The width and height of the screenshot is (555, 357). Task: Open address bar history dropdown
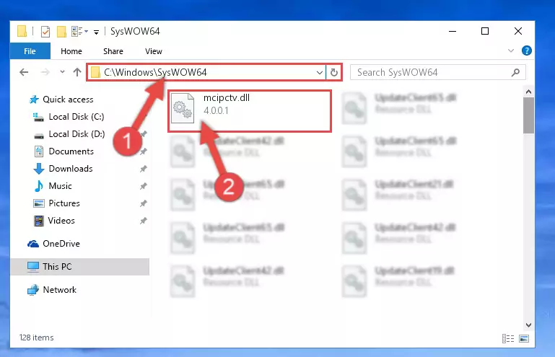[x=319, y=73]
